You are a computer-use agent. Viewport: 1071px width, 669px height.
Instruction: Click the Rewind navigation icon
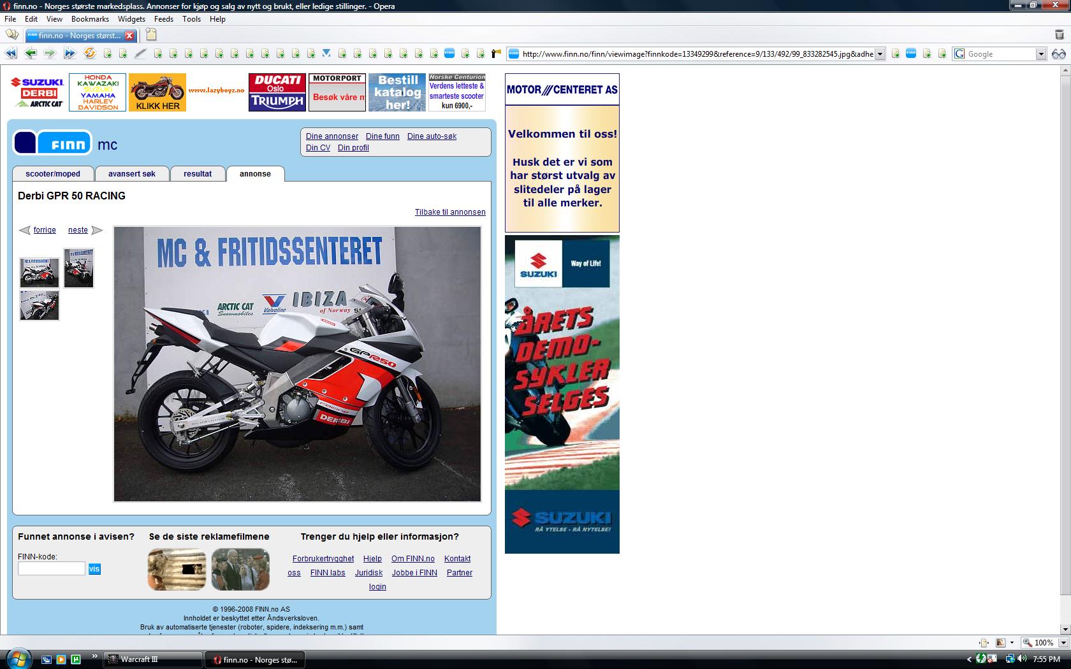(11, 54)
